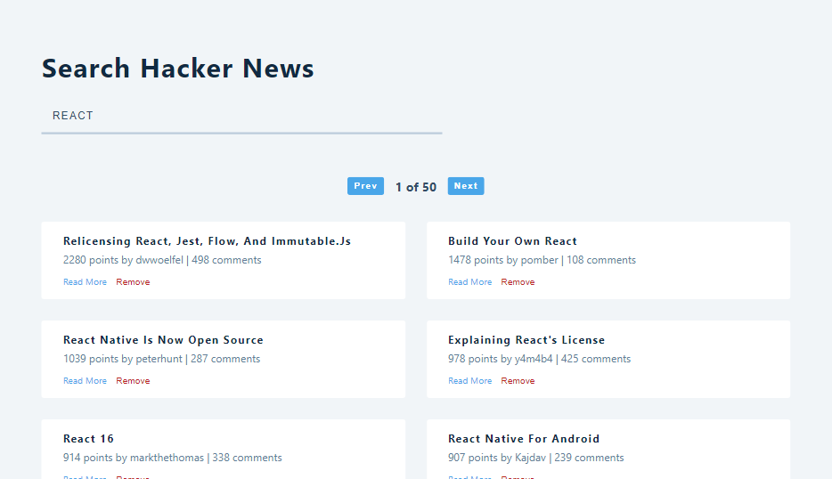Click '914 points by markthethomas' info line
832x479 pixels.
pos(173,458)
